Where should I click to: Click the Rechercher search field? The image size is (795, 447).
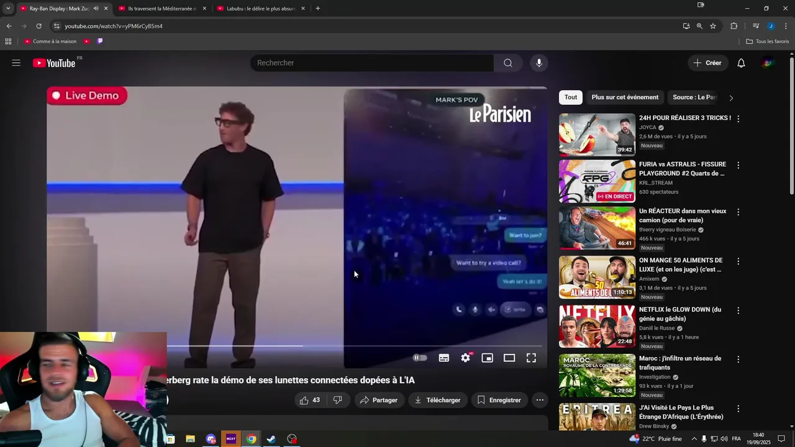pyautogui.click(x=372, y=63)
